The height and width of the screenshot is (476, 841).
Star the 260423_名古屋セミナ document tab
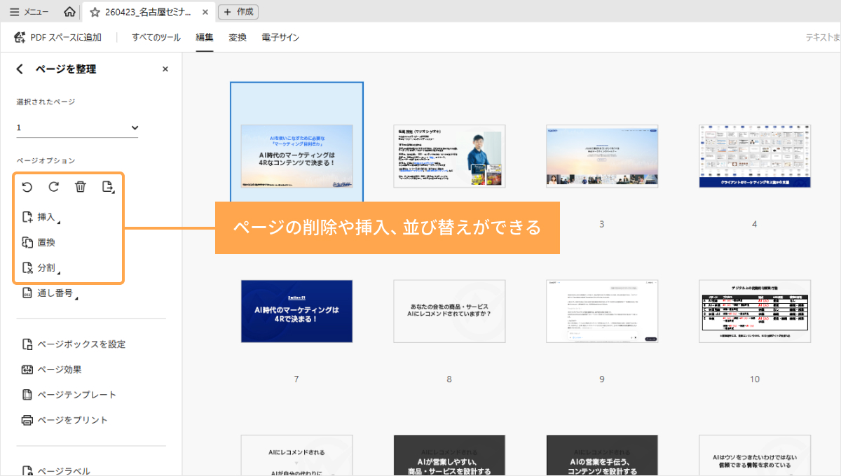click(x=95, y=12)
